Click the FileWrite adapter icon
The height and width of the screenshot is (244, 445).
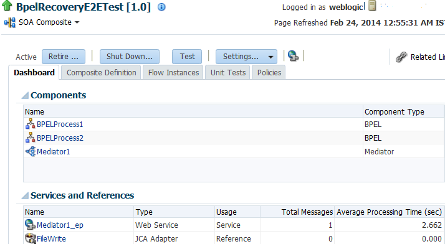pos(31,238)
